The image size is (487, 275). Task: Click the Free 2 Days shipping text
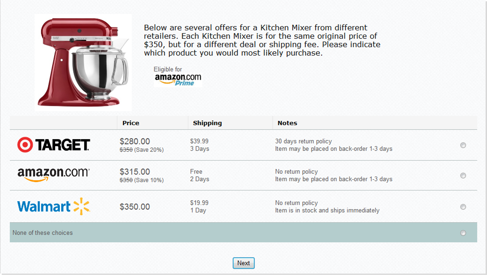click(199, 175)
